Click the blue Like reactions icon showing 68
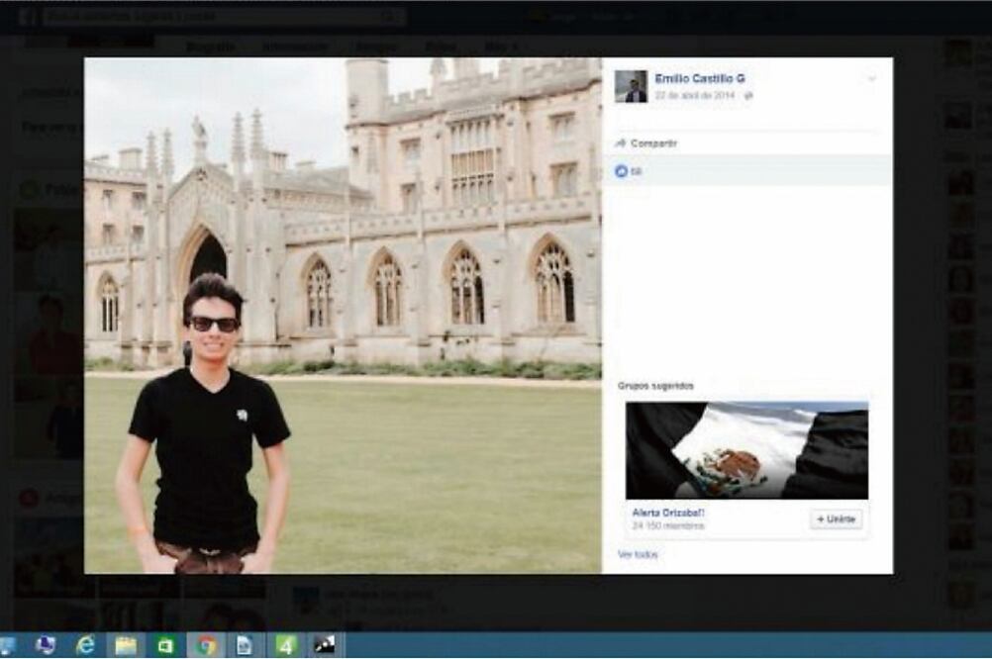The height and width of the screenshot is (659, 992). coord(623,171)
